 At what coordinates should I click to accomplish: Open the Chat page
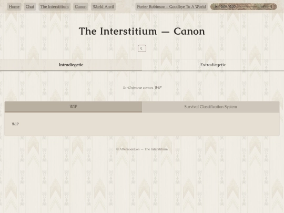30,7
